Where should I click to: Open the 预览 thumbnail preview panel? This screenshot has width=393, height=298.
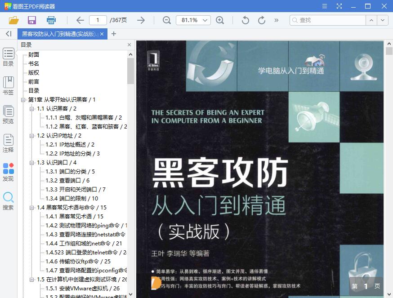point(8,115)
